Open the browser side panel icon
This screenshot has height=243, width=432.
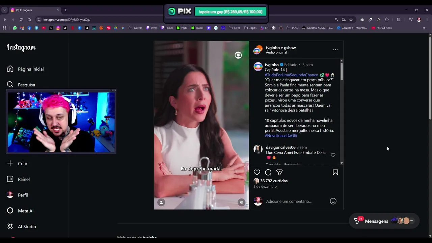(399, 20)
